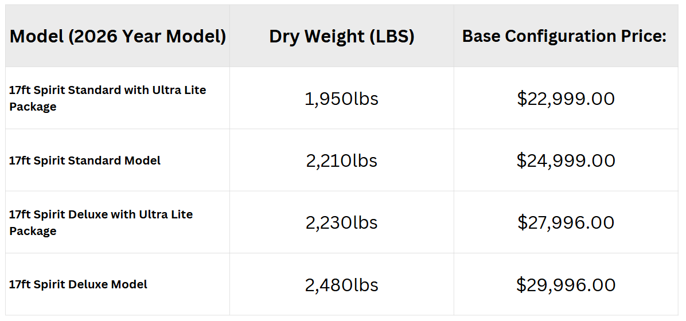Click the Base Configuration Price header
Image resolution: width=686 pixels, height=321 pixels.
(x=564, y=36)
